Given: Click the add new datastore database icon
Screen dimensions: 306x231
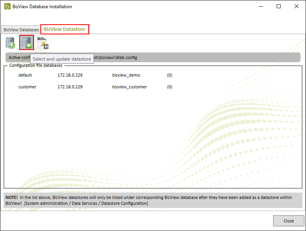Looking at the screenshot, I should pyautogui.click(x=10, y=43).
